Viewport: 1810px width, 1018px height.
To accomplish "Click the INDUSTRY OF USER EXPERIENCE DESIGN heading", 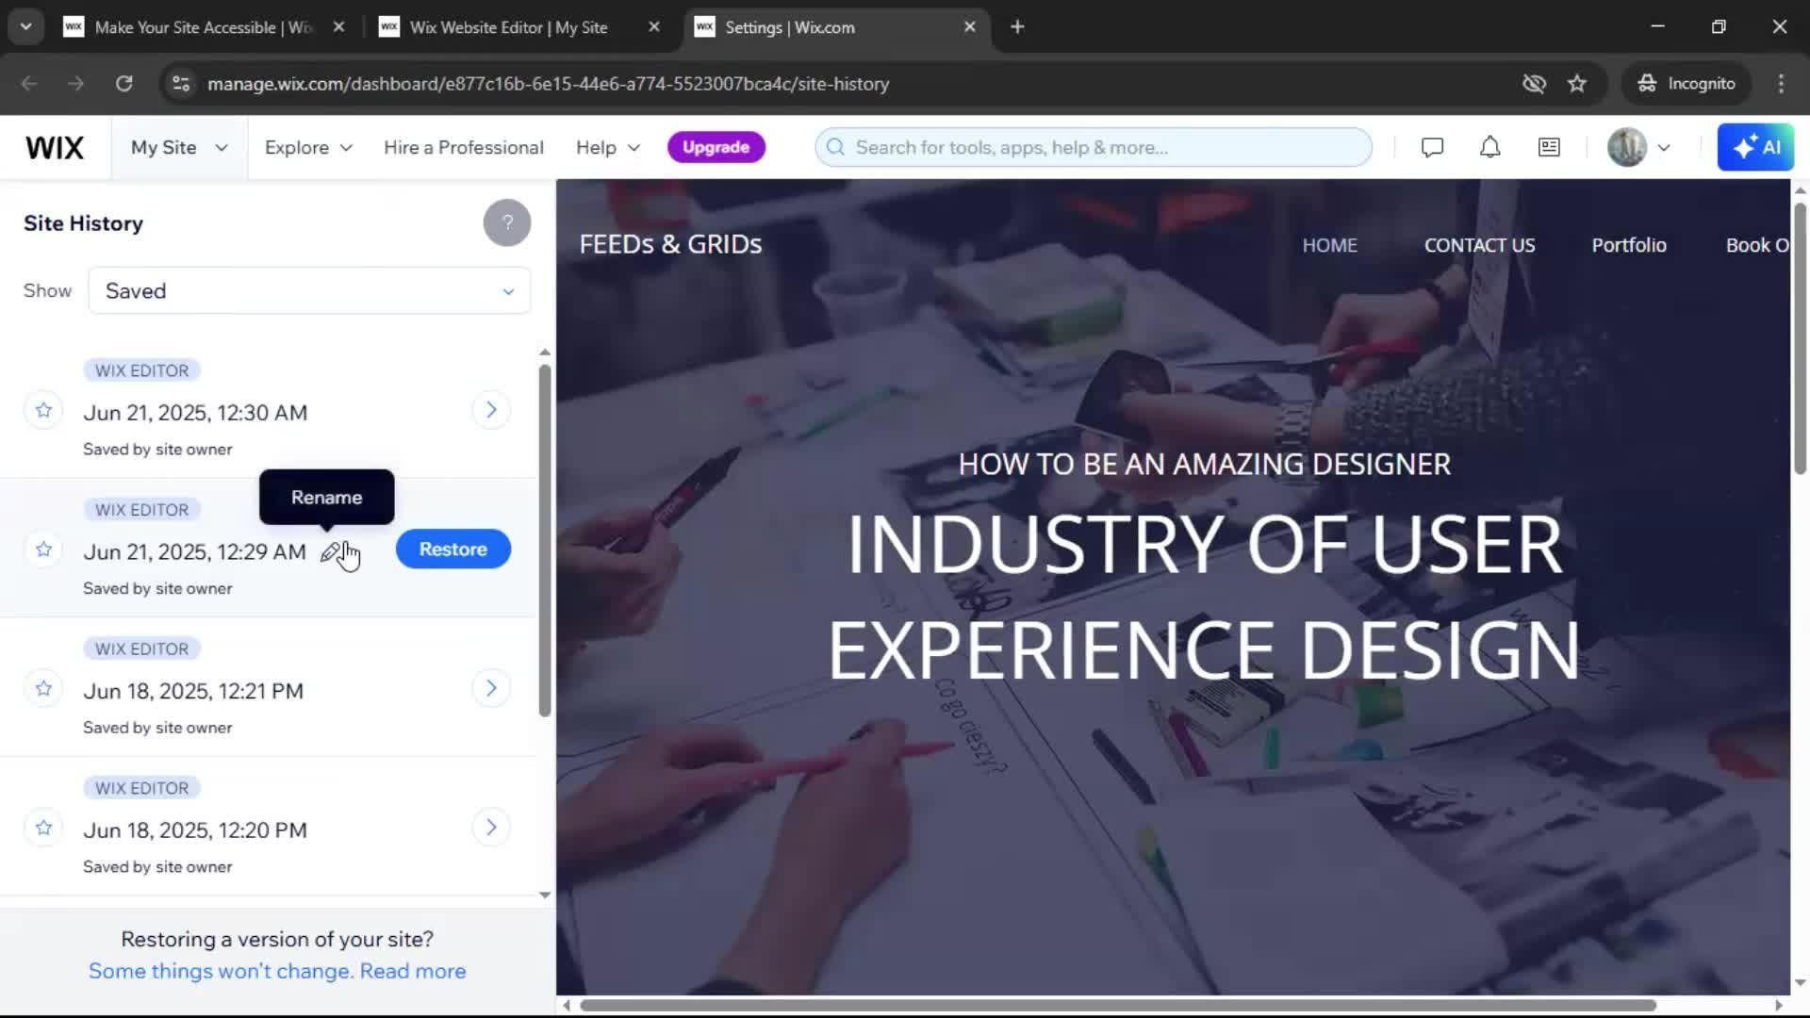I will pyautogui.click(x=1204, y=598).
